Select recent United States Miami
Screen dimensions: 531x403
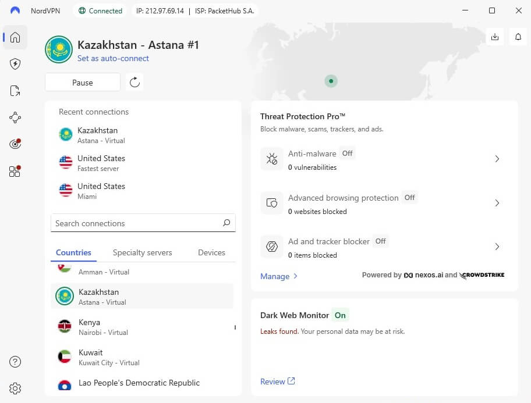pos(143,191)
